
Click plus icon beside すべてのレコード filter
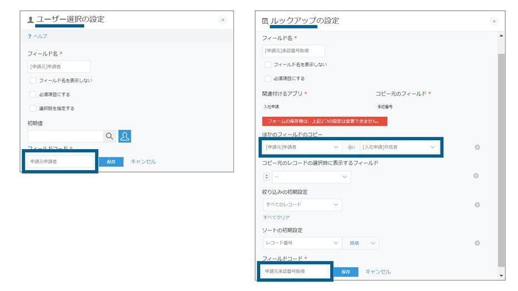click(477, 205)
